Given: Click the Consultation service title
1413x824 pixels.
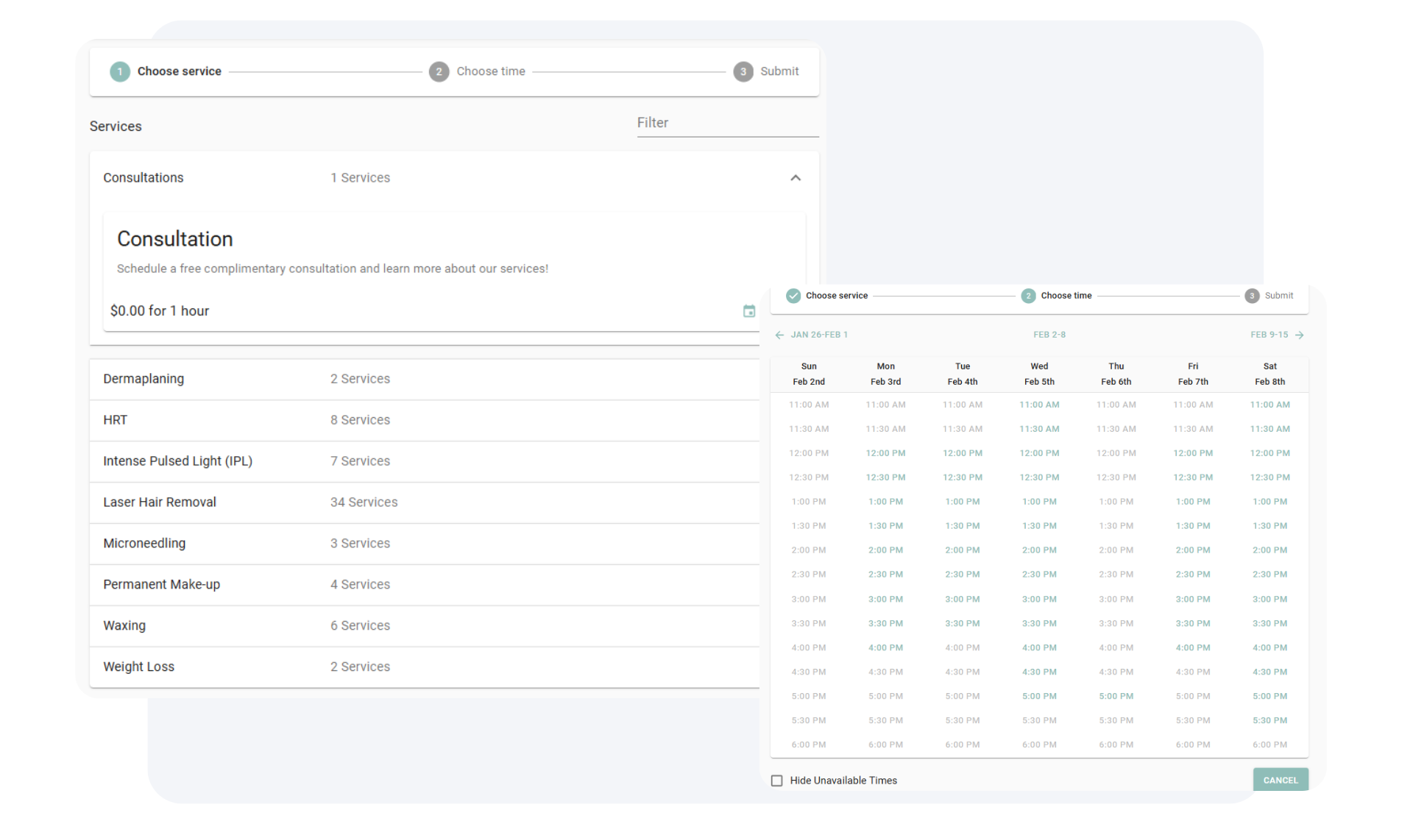Looking at the screenshot, I should tap(175, 239).
